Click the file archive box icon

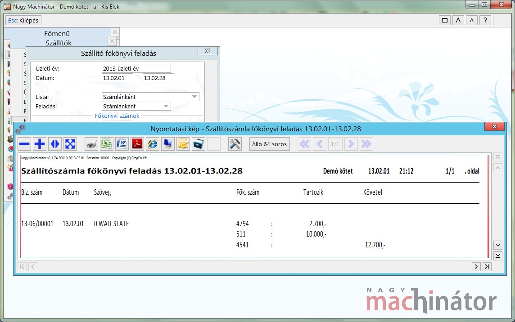click(199, 144)
